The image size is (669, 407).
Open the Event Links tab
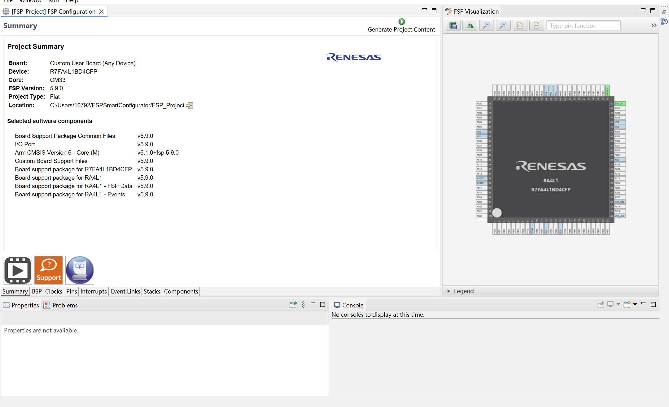[x=125, y=291]
